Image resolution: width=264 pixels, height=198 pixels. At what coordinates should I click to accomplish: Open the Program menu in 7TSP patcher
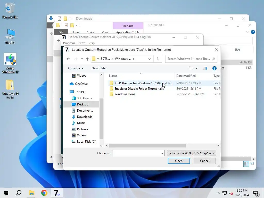click(x=69, y=43)
